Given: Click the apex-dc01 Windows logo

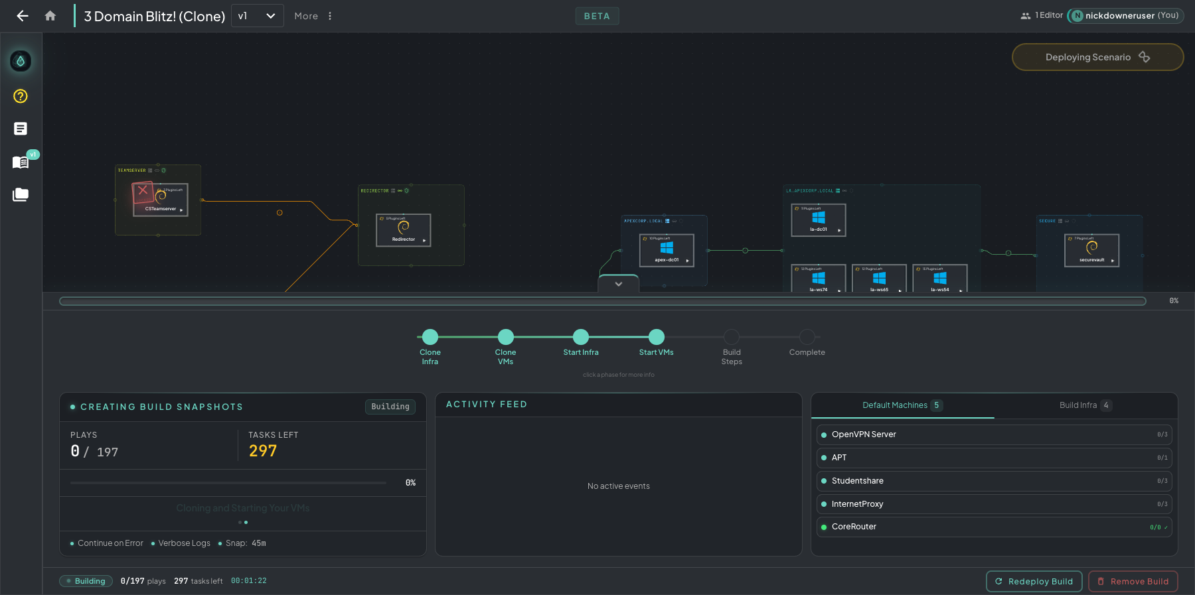Looking at the screenshot, I should pyautogui.click(x=667, y=247).
